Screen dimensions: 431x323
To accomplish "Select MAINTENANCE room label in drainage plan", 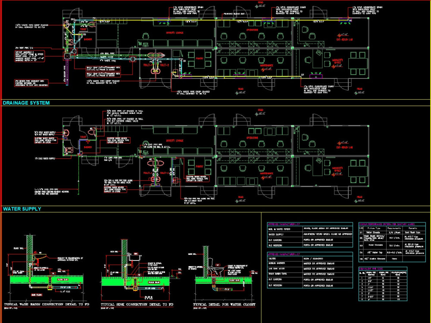I will (267, 66).
